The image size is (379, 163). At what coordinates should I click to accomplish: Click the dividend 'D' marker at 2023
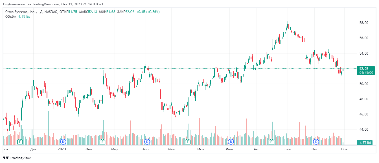click(x=63, y=141)
